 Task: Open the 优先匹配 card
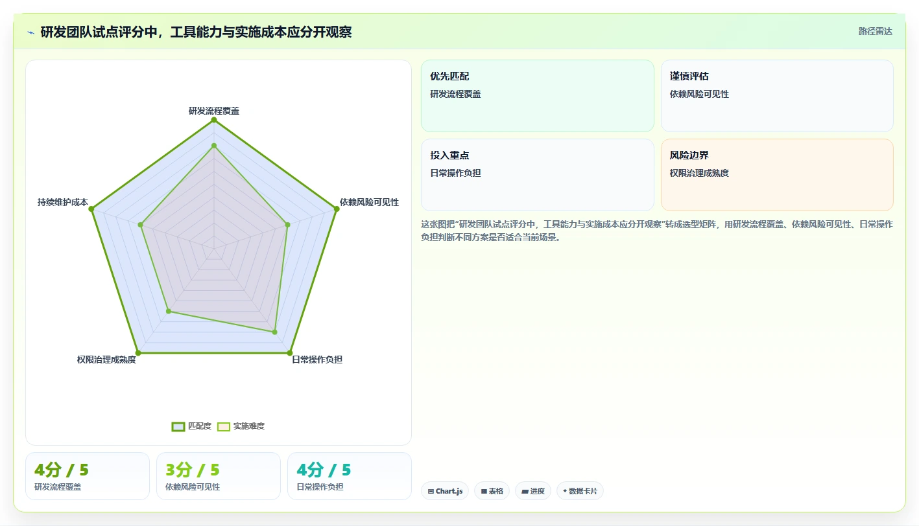[538, 96]
